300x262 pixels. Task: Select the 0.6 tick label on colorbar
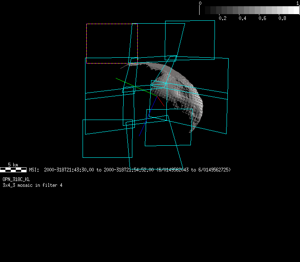click(262, 18)
